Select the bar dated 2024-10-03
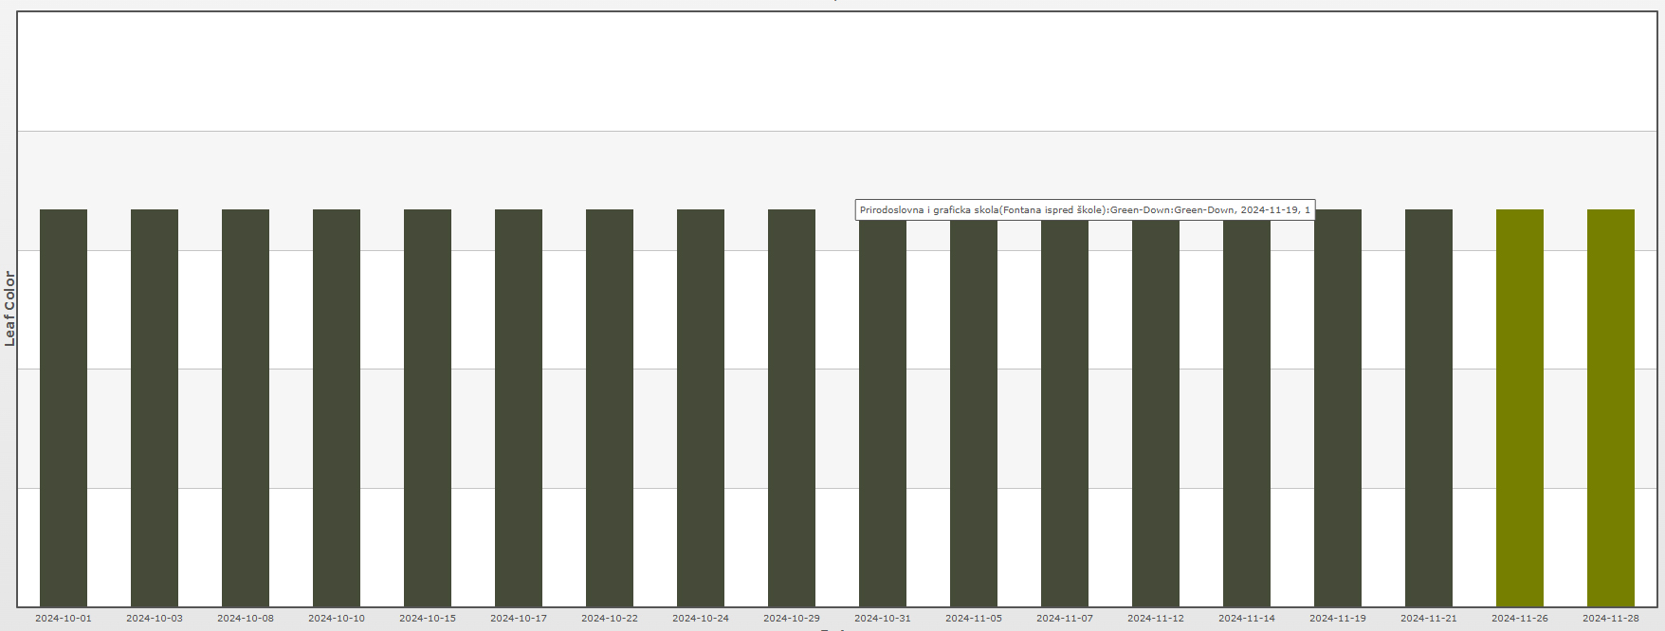 (x=155, y=407)
